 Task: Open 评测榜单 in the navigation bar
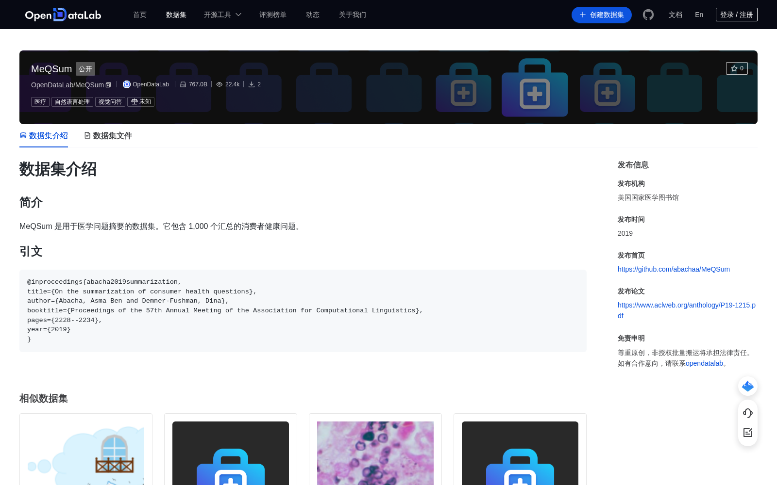273,15
